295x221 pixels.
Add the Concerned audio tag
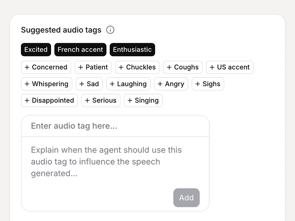coord(46,67)
